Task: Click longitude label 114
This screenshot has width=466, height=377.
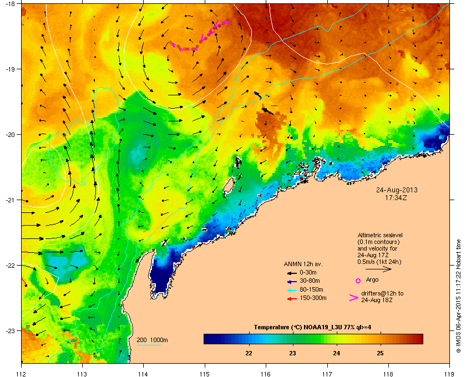Action: tap(143, 374)
